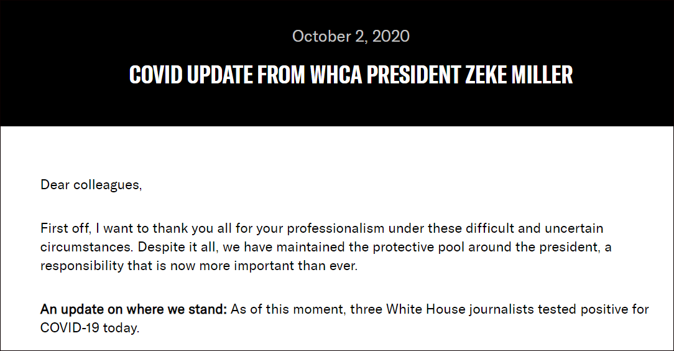674x351 pixels.
Task: Click 'COVID-19 today.' at paragraph end
Action: tap(90, 328)
